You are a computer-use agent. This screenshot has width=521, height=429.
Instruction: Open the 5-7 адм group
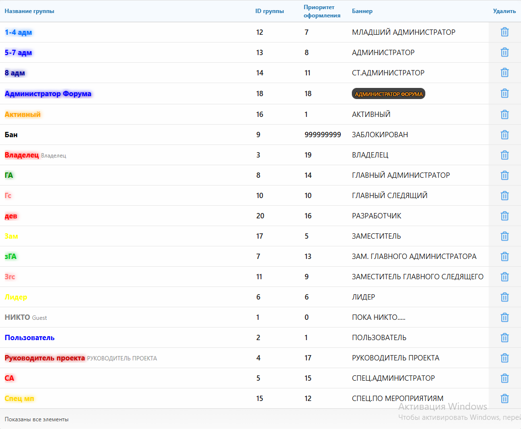[x=18, y=53]
